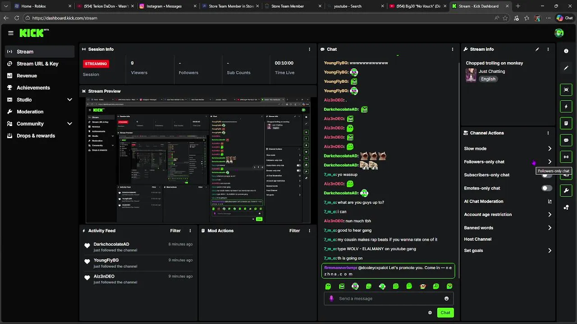Viewport: 577px width, 324px height.
Task: Click YoungFlyBG in Activity Feed
Action: pos(106,260)
